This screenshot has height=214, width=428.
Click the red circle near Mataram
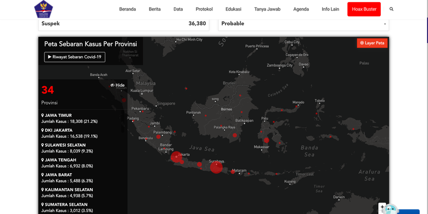pyautogui.click(x=233, y=172)
